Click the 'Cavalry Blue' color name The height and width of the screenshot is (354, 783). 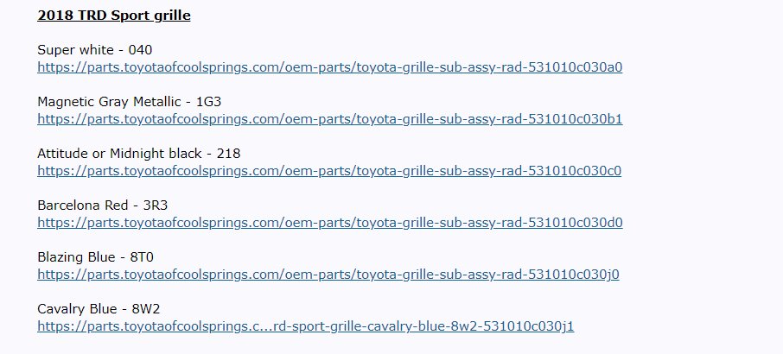click(78, 309)
